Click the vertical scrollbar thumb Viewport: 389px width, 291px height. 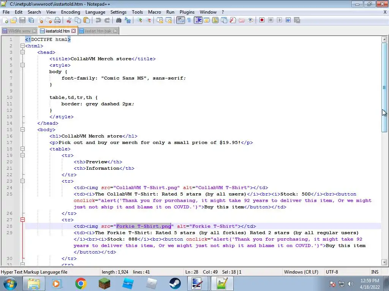coord(384,88)
